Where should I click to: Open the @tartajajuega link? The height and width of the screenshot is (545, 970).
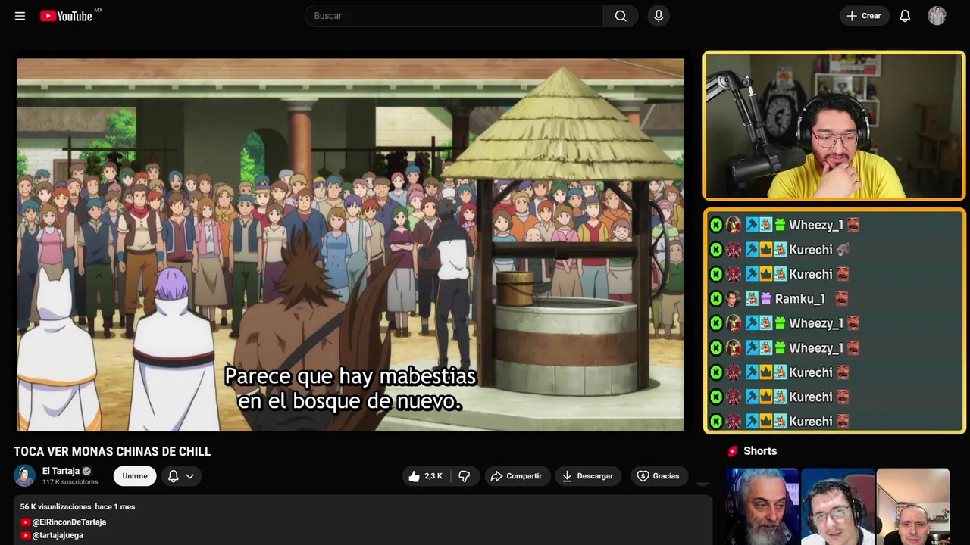[58, 535]
